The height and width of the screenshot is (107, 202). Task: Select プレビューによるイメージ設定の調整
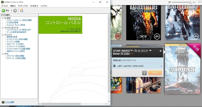[19, 20]
